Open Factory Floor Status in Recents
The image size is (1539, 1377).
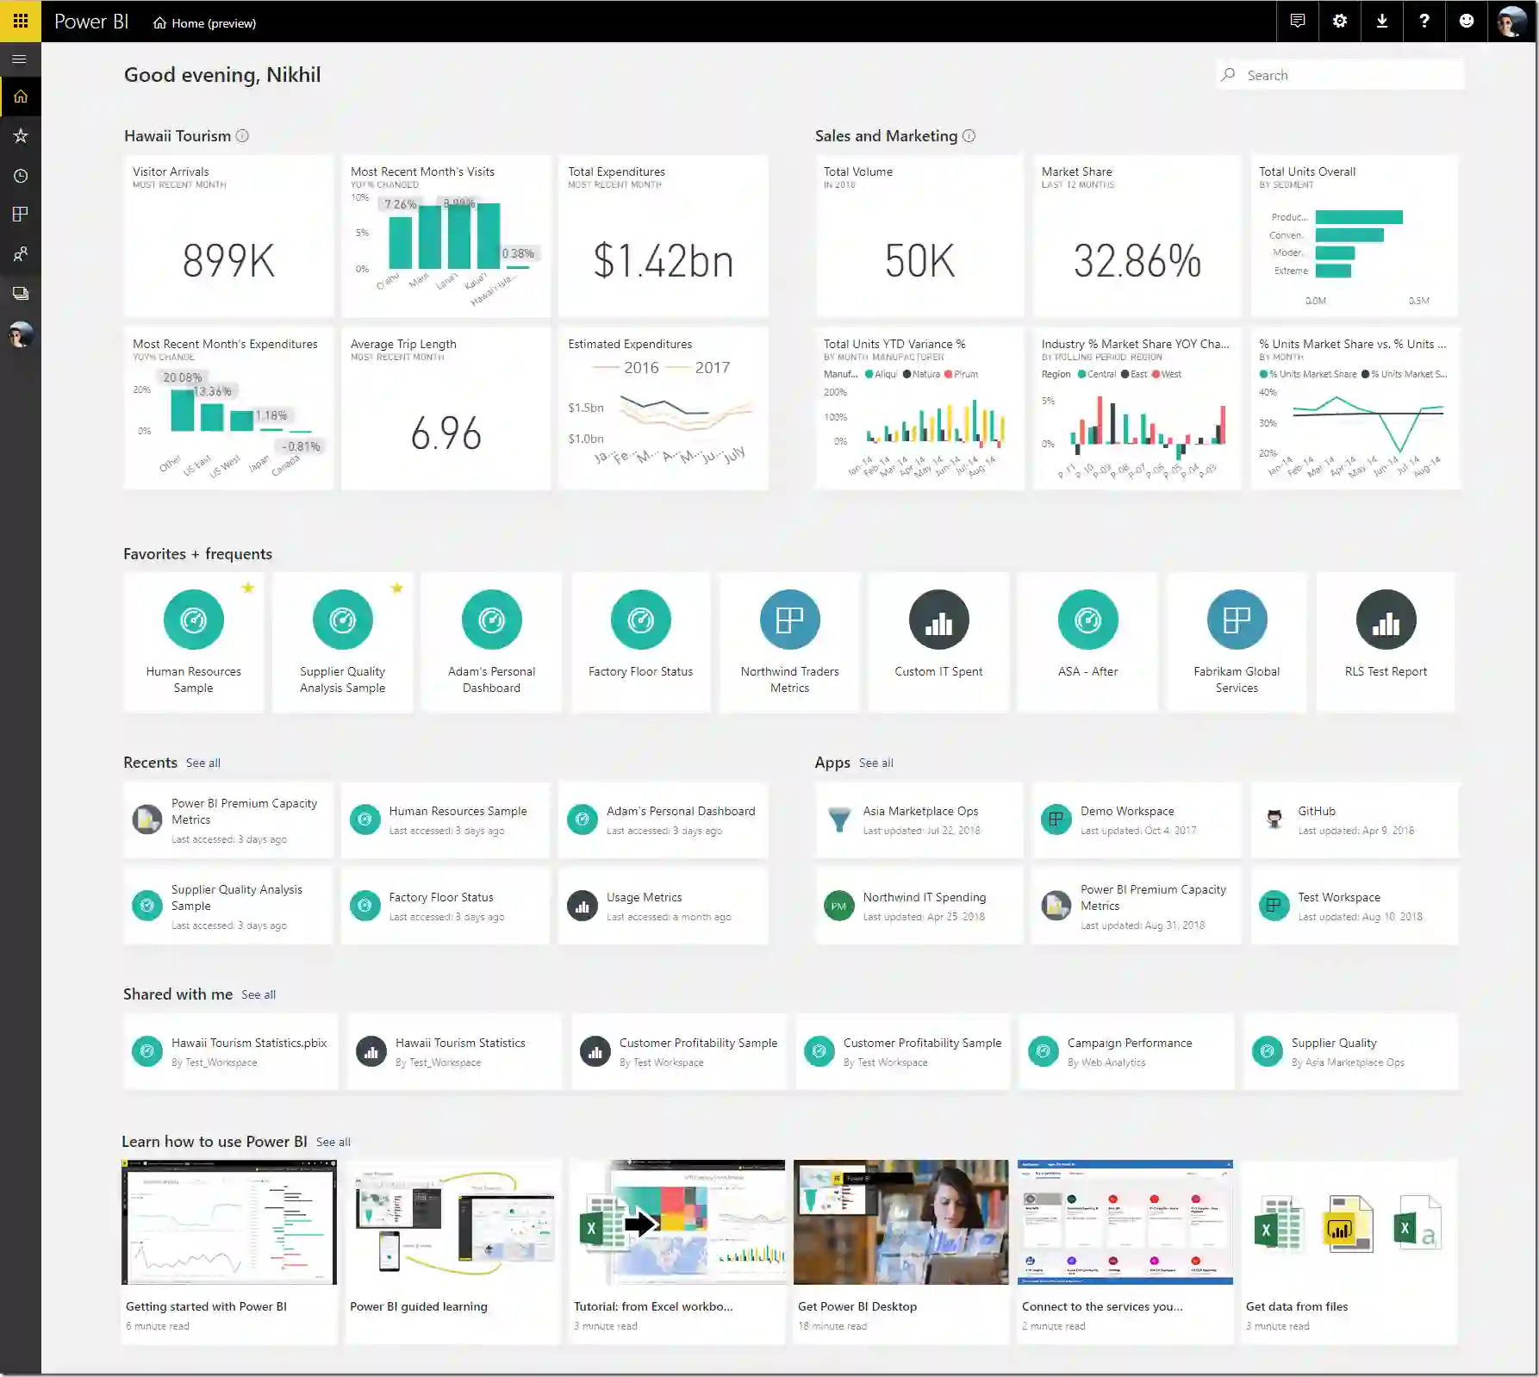point(445,907)
